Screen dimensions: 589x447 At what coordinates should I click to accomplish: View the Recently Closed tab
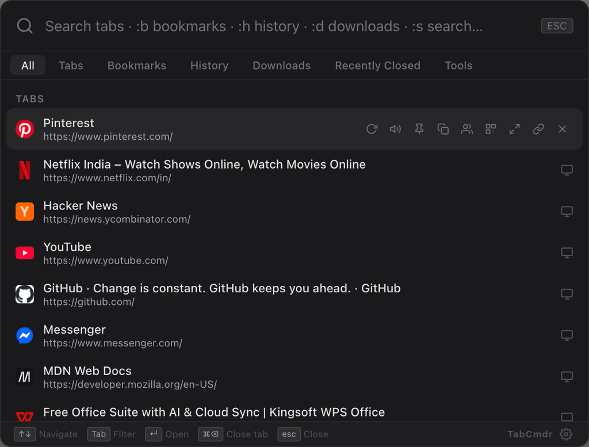tap(377, 66)
